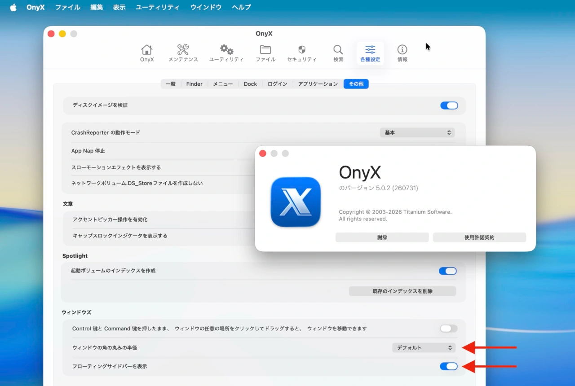Open the ユーティリティ menu in menu bar

(158, 7)
